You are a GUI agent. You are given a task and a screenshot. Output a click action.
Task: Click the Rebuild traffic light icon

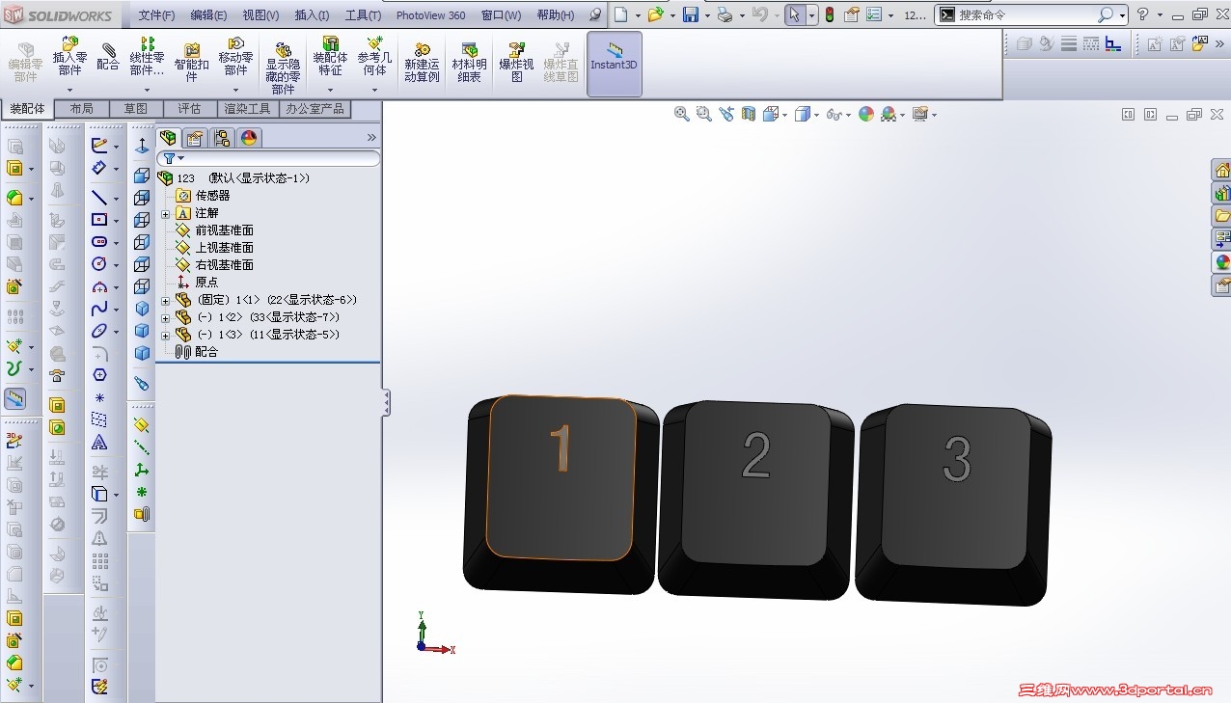point(829,14)
